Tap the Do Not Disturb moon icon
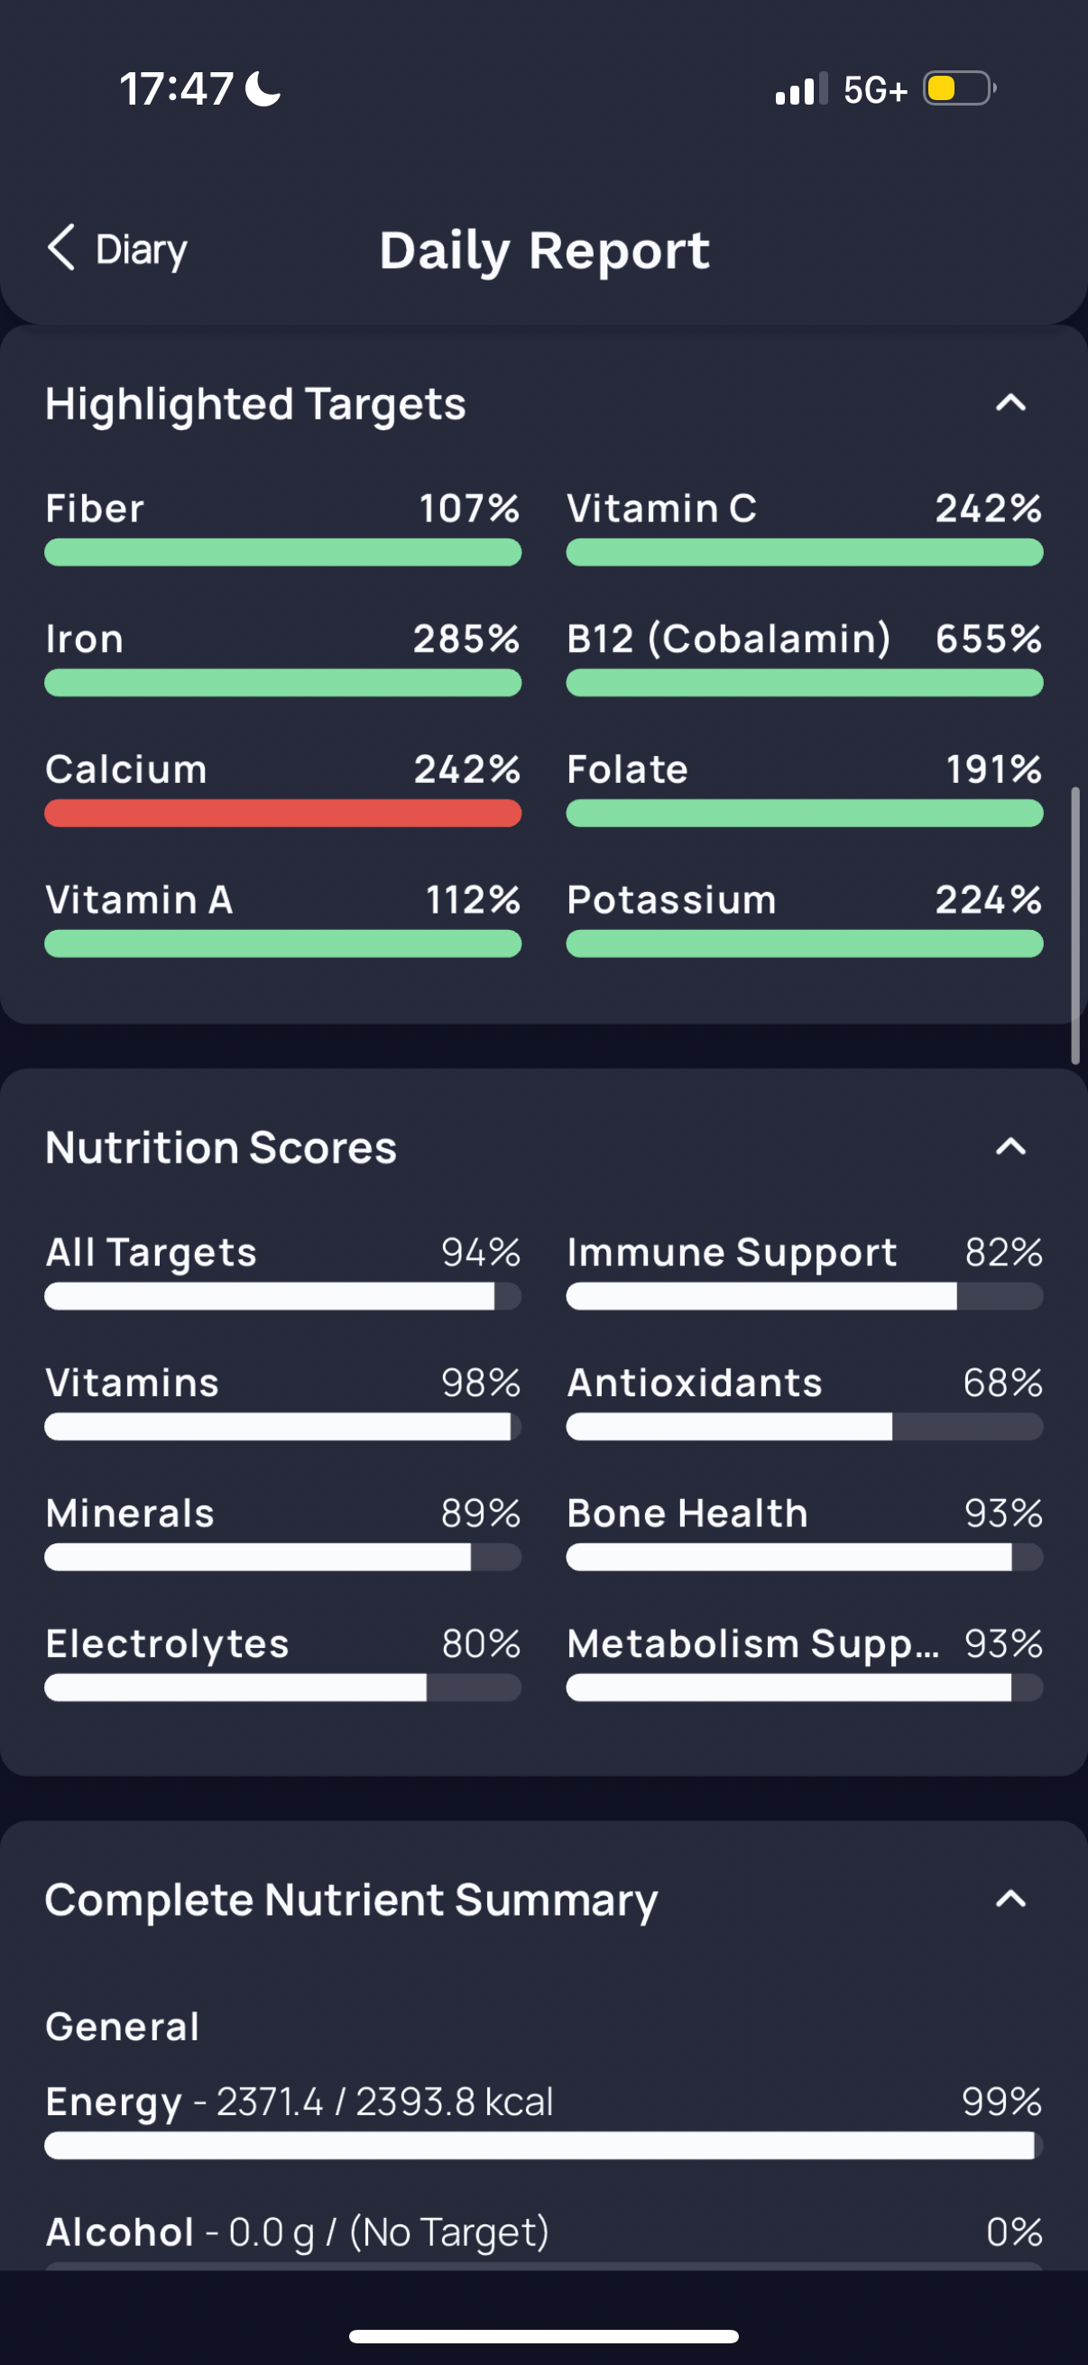1088x2365 pixels. [264, 89]
